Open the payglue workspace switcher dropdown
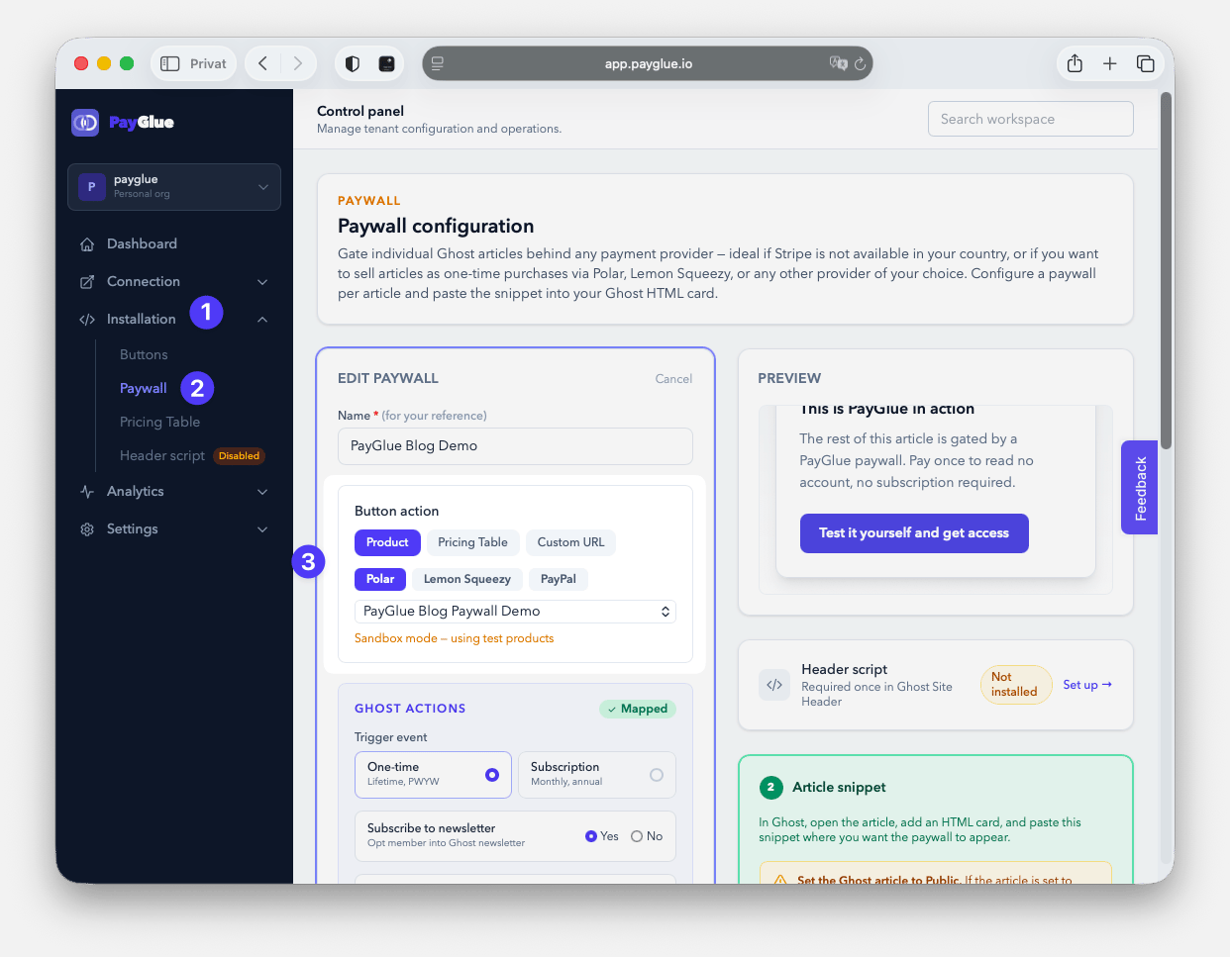Viewport: 1230px width, 957px height. click(x=174, y=187)
